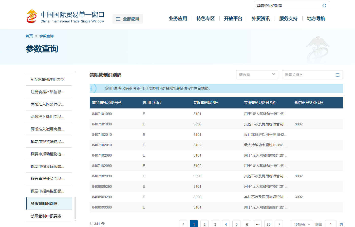Go to page 6 in pagination
Viewport: 355px width, 227px height.
point(247,224)
